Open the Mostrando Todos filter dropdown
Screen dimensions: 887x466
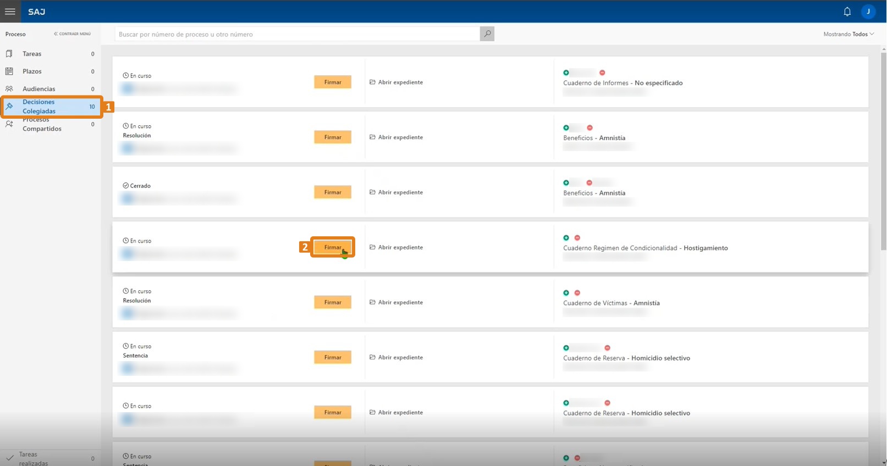coord(849,34)
